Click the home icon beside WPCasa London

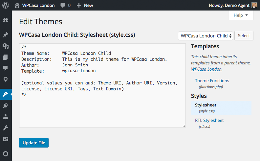click(17, 6)
